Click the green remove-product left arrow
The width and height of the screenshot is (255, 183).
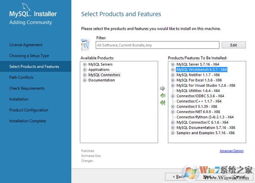point(163,95)
